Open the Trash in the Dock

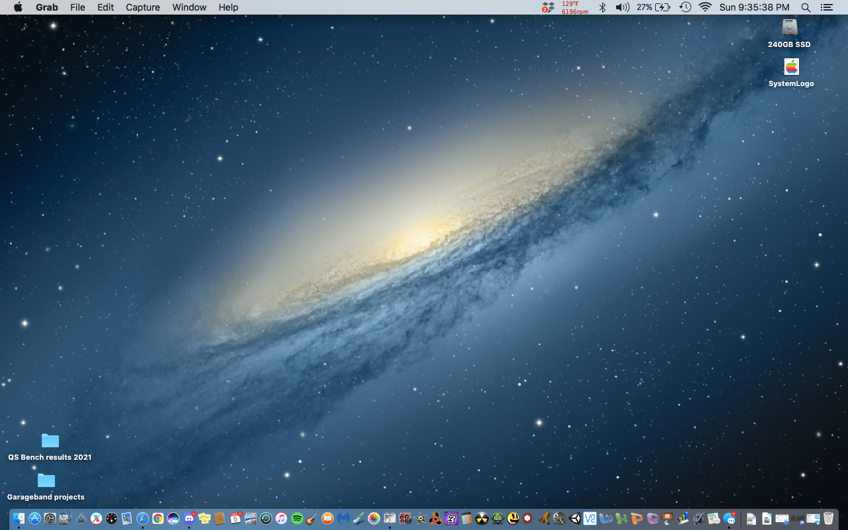point(828,519)
